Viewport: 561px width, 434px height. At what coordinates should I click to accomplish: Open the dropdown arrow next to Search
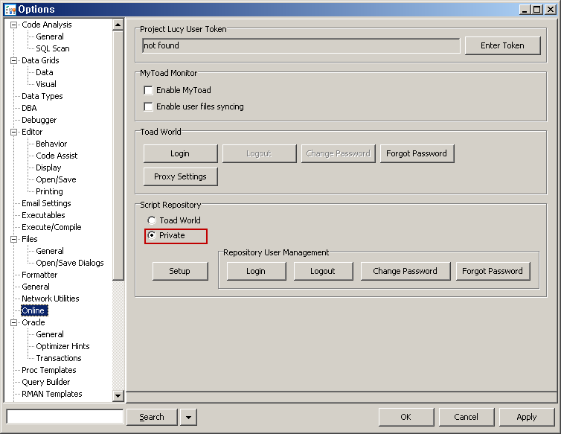(x=188, y=417)
